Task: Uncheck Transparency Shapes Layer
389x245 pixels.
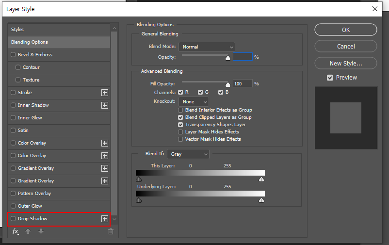Action: [180, 125]
